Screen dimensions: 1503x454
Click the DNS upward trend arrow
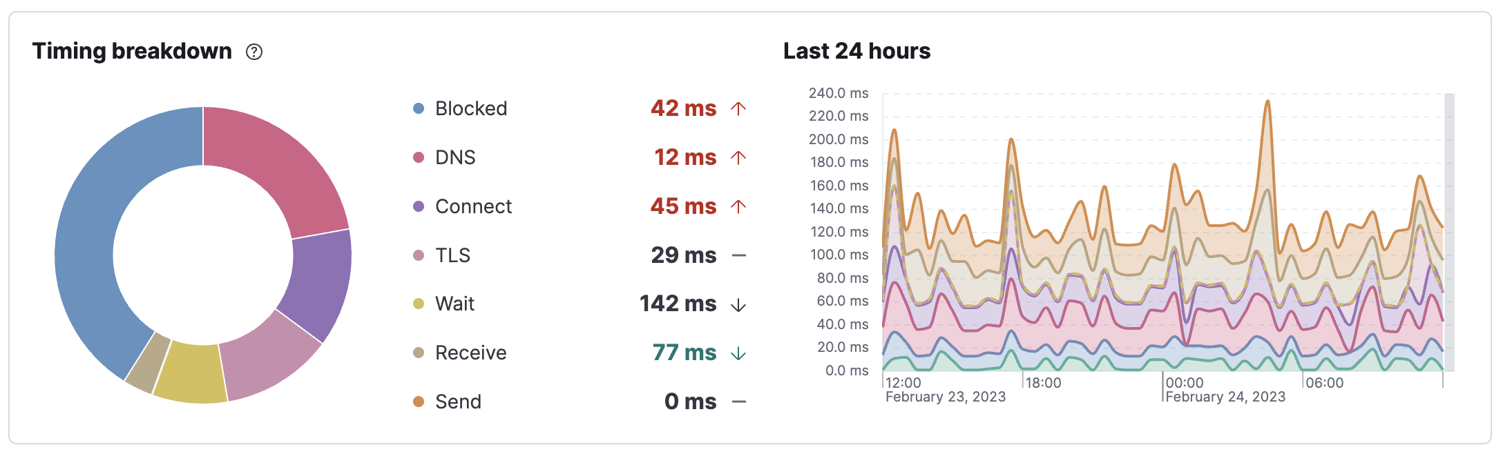[738, 157]
